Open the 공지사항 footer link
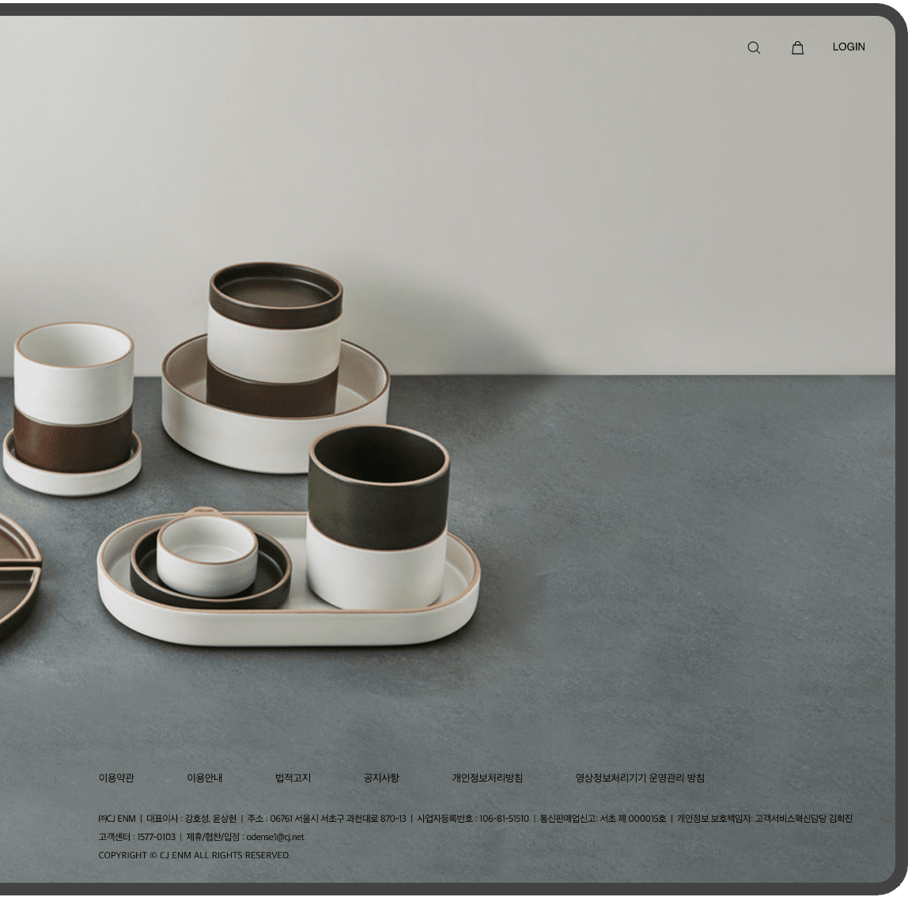The height and width of the screenshot is (897, 908). point(381,778)
